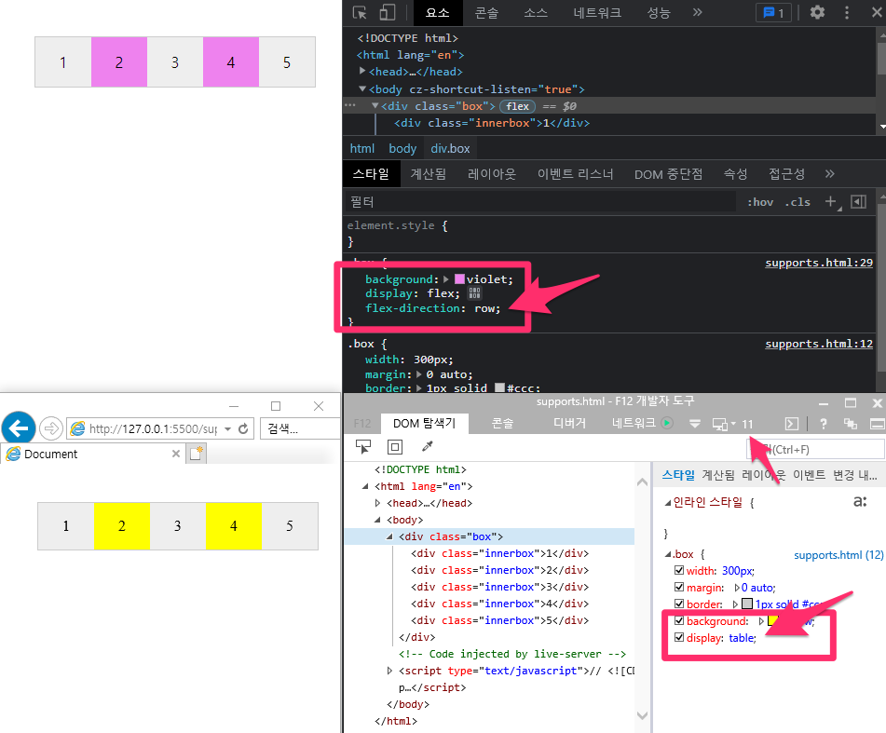Viewport: 886px width, 733px height.
Task: Click new style rule plus icon
Action: [x=832, y=202]
